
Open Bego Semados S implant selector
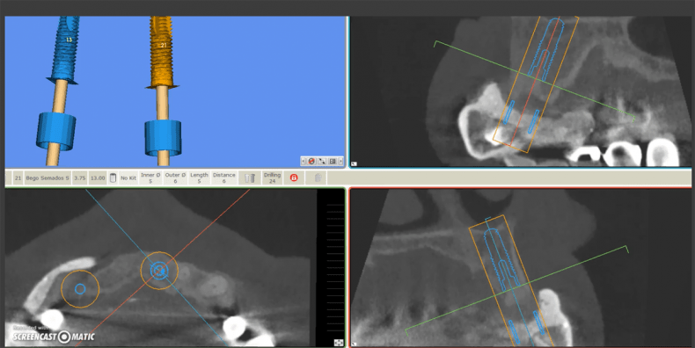click(48, 178)
